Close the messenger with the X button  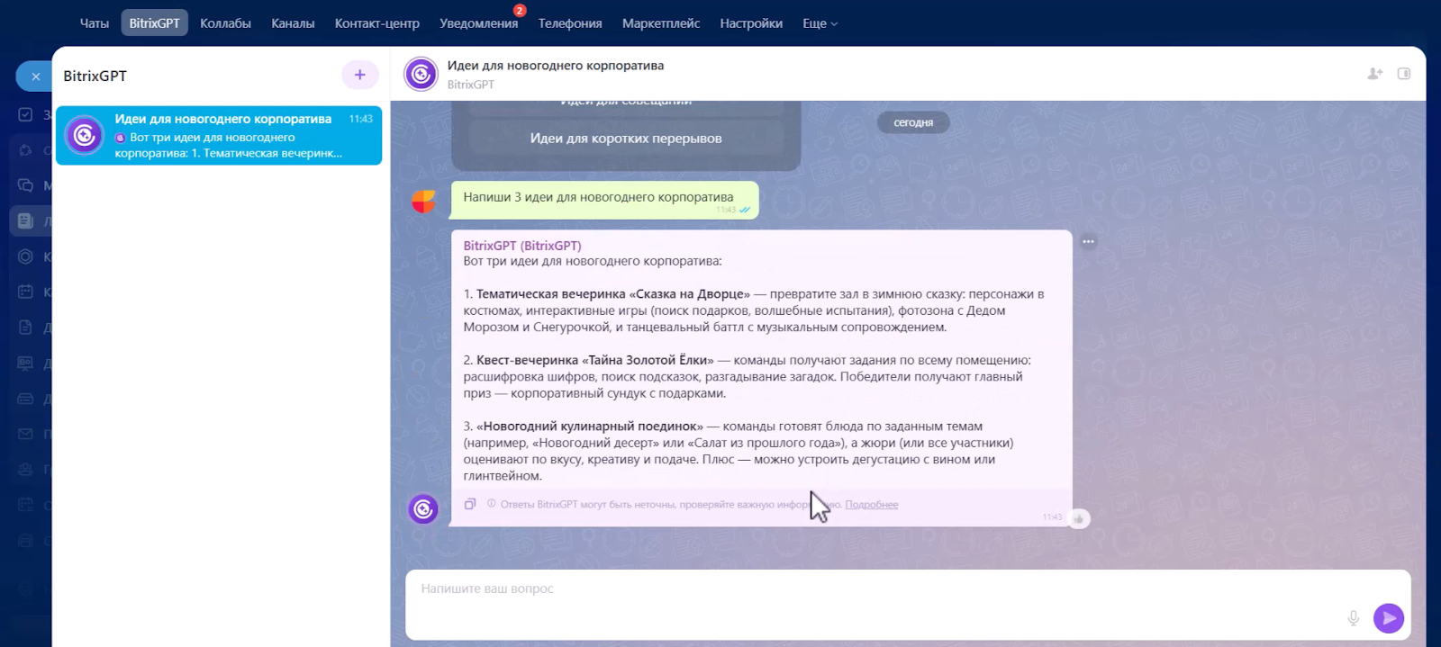[35, 76]
